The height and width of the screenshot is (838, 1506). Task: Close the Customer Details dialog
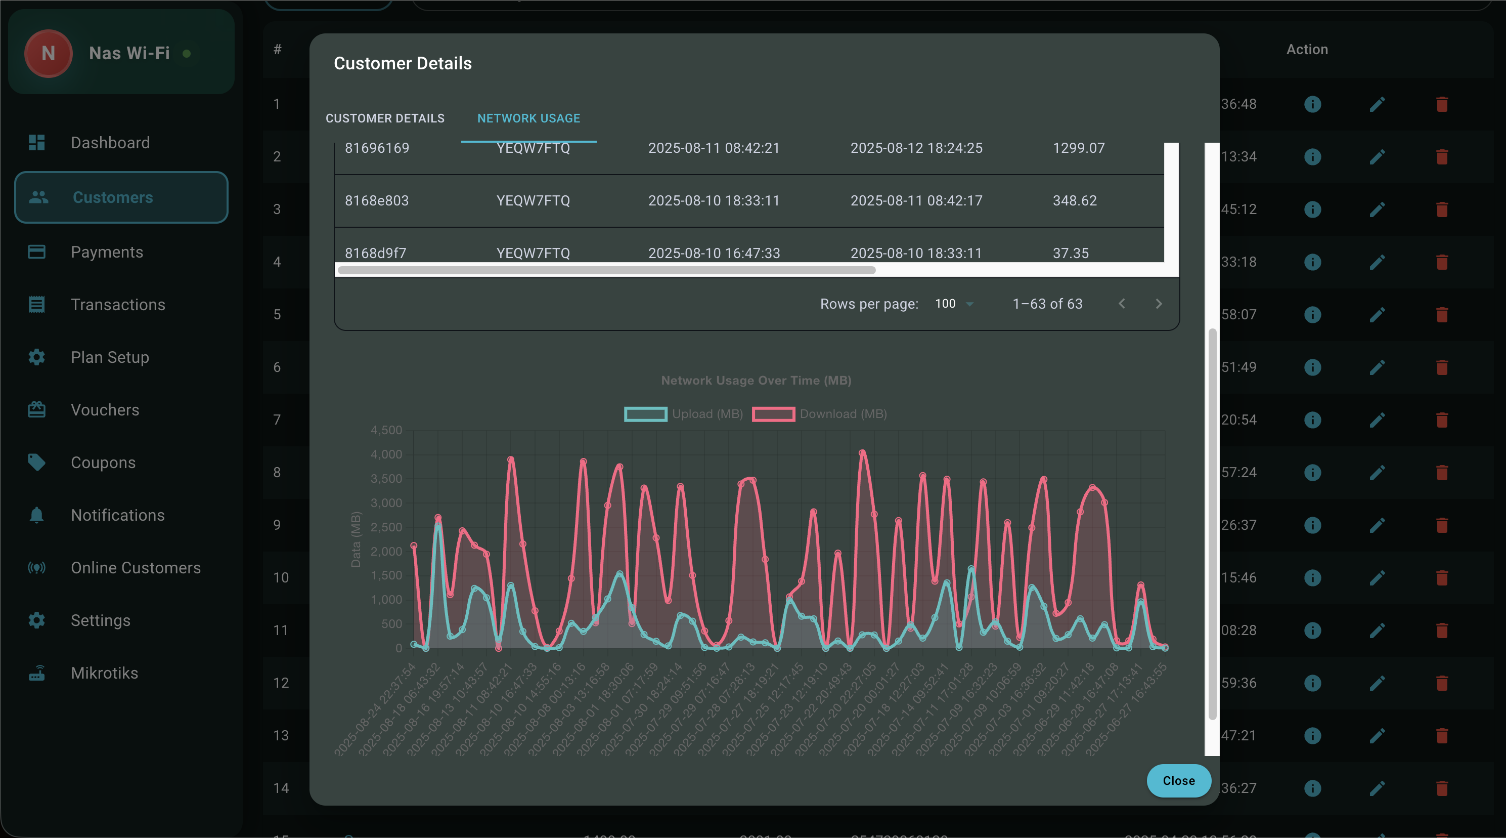[x=1179, y=781]
